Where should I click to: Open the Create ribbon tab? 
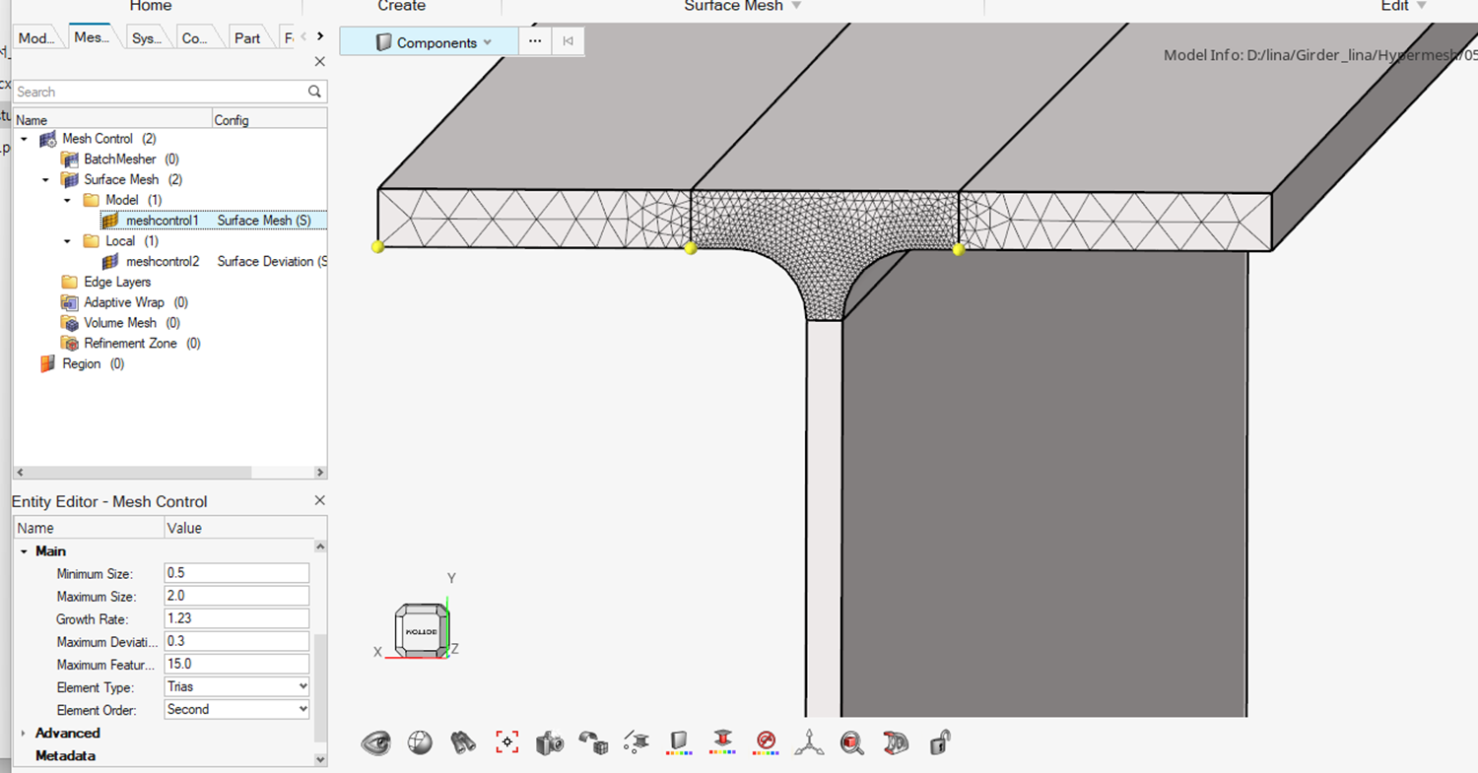401,6
